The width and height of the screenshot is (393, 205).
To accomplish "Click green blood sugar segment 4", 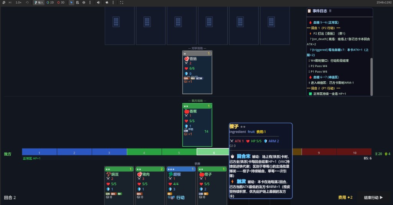I will click(x=144, y=152).
